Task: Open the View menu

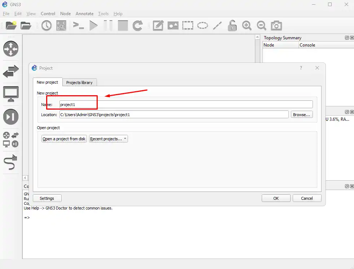Action: click(x=31, y=14)
